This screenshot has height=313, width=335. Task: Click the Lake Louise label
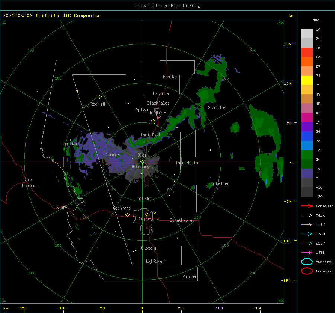(29, 183)
